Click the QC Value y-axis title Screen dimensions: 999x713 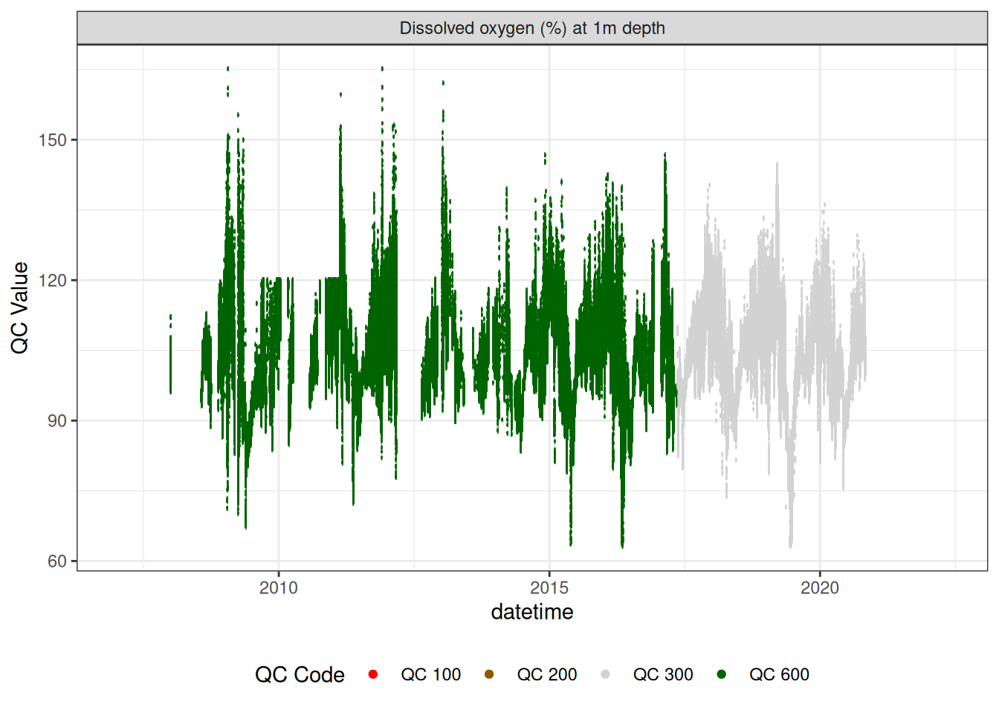[x=20, y=307]
